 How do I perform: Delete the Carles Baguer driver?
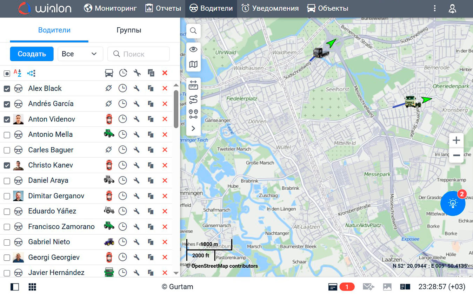pyautogui.click(x=165, y=150)
